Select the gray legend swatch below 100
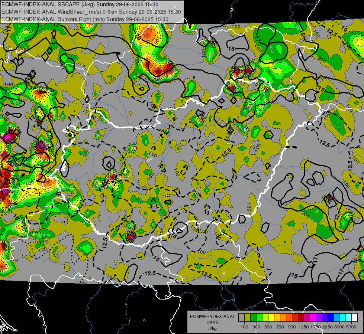Viewport: 364px width, 334px height. pos(241,317)
